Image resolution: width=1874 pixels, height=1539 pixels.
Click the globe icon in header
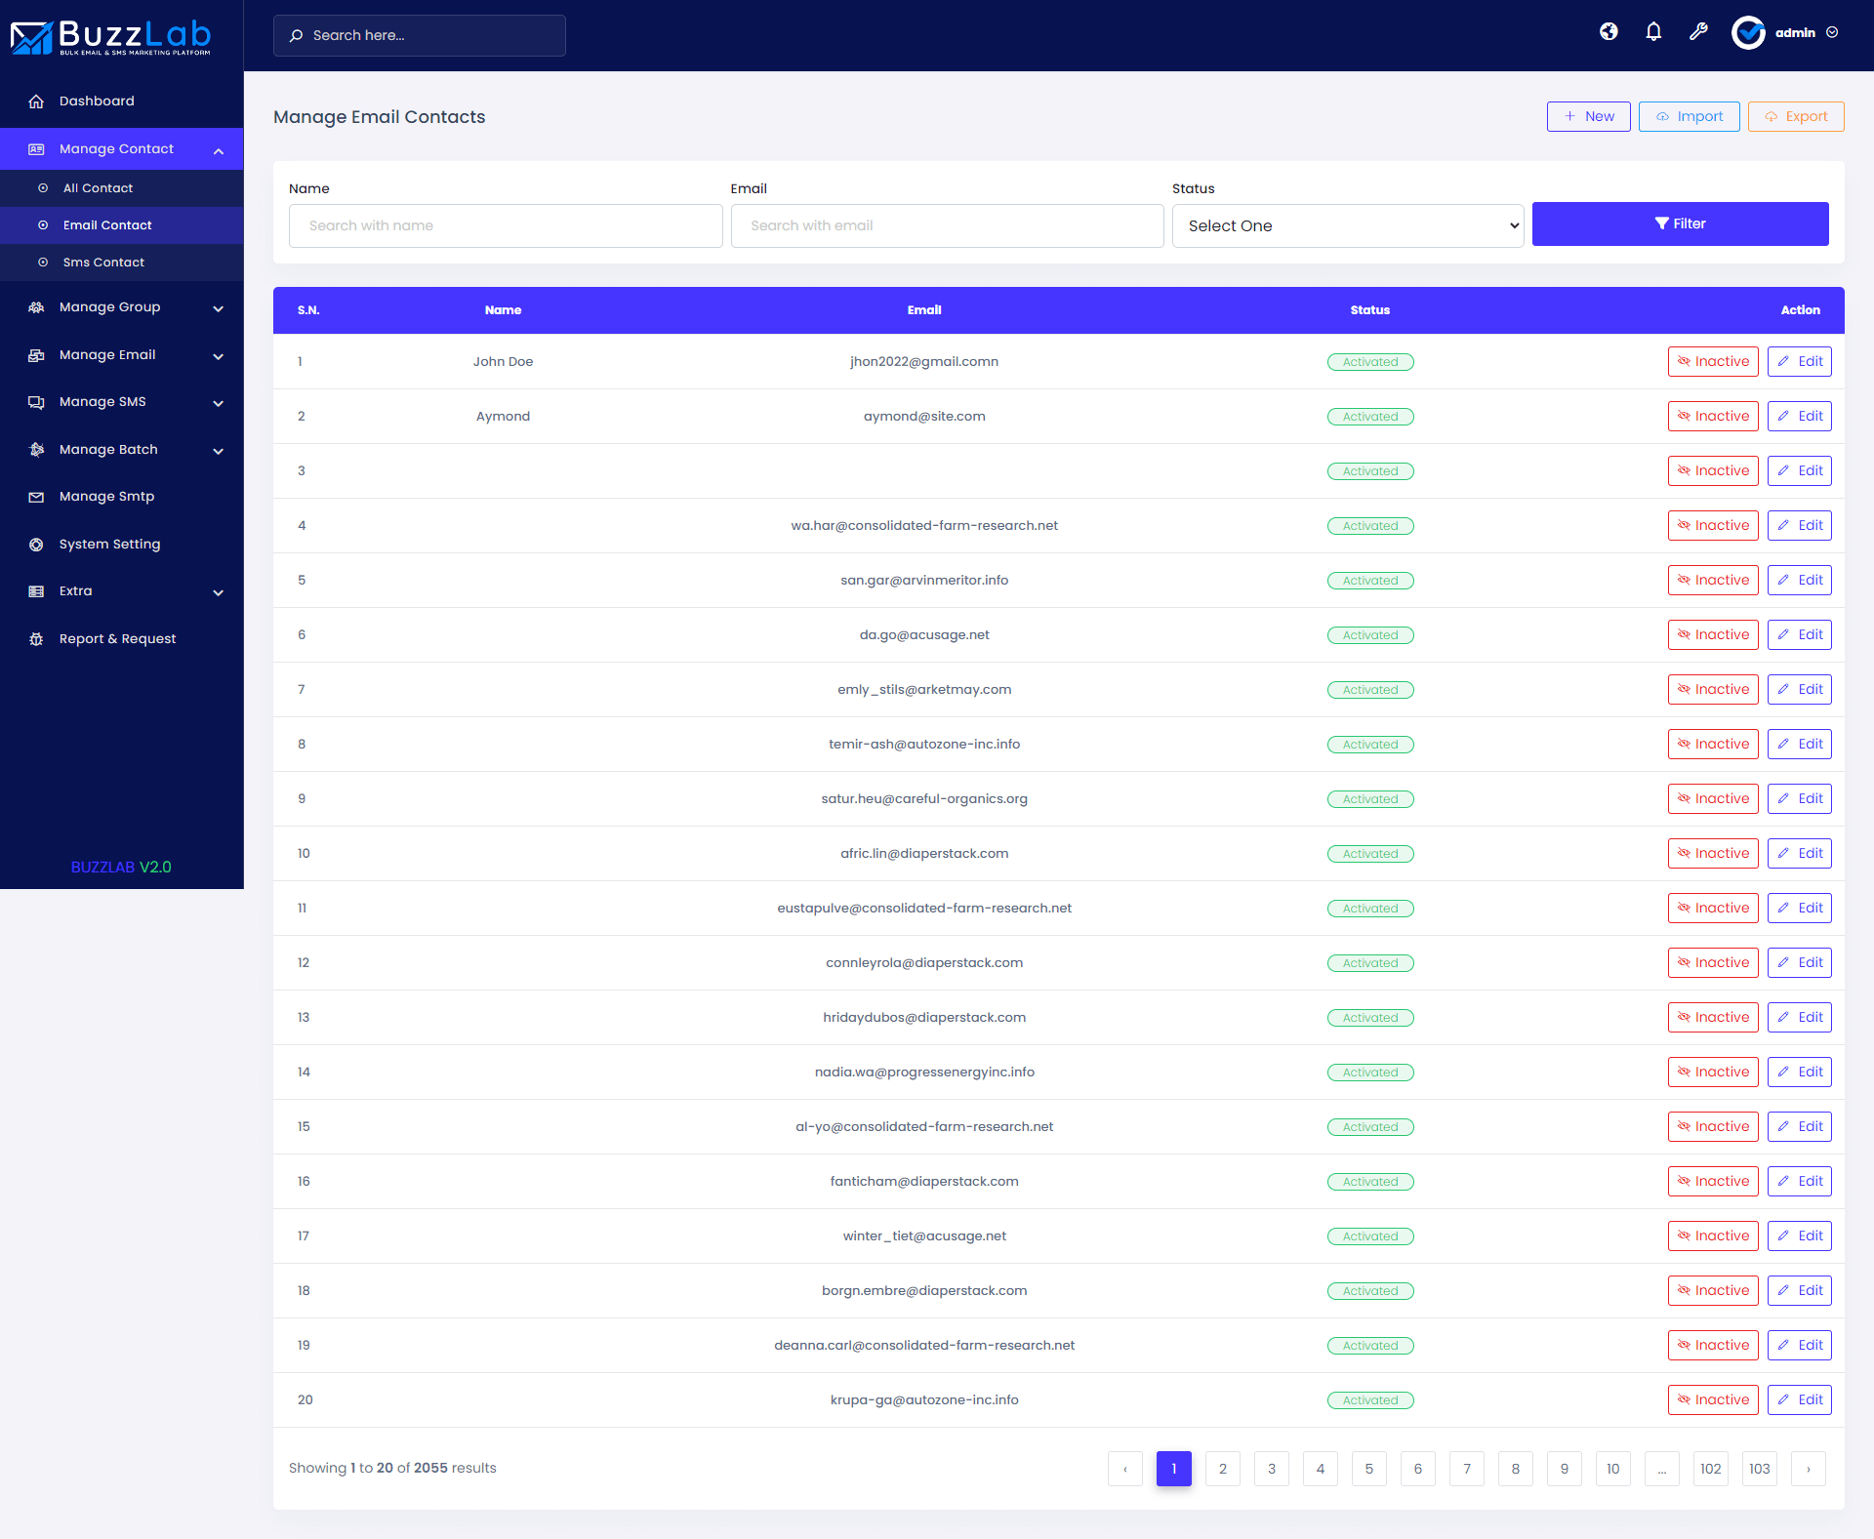click(1609, 32)
